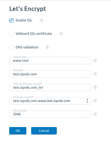The width and height of the screenshot is (111, 145).
Task: Expand the Domain dropdown list
Action: [x=50, y=74]
